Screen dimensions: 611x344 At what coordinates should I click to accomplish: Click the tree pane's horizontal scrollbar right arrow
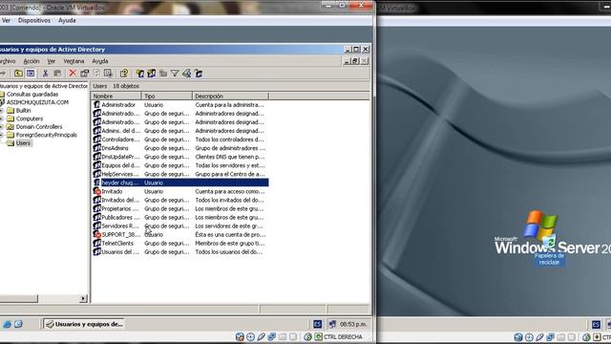(83, 299)
